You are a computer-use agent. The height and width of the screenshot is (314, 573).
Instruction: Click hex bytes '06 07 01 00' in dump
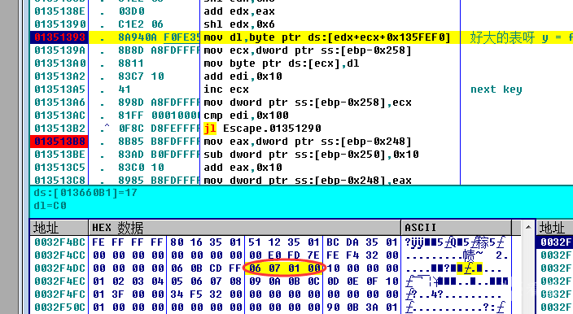[x=284, y=268]
